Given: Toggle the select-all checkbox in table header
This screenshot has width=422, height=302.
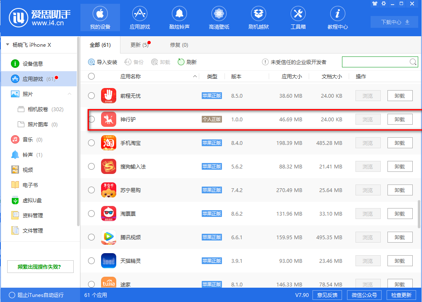Looking at the screenshot, I should (91, 76).
